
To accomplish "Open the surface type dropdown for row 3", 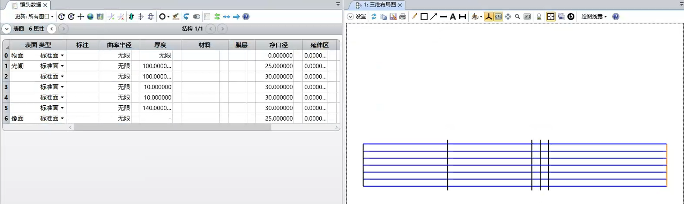I will pos(62,87).
